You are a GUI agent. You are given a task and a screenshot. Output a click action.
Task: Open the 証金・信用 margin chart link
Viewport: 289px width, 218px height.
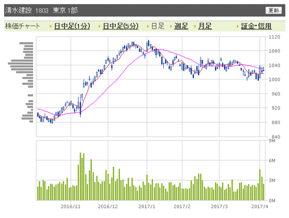pos(256,26)
